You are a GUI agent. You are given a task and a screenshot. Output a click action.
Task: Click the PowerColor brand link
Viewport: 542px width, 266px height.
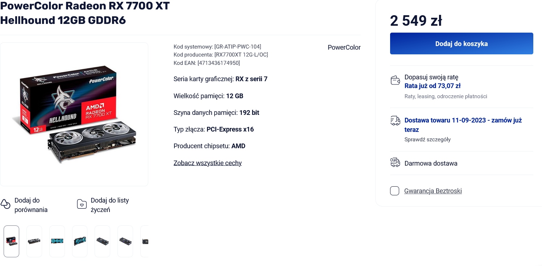point(344,47)
